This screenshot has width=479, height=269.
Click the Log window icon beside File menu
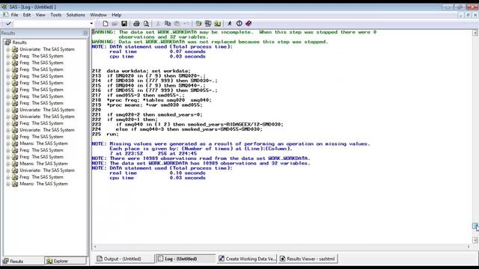[x=5, y=15]
